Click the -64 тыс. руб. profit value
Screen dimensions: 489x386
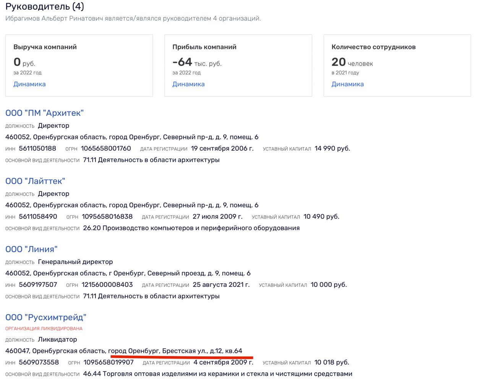(x=197, y=62)
